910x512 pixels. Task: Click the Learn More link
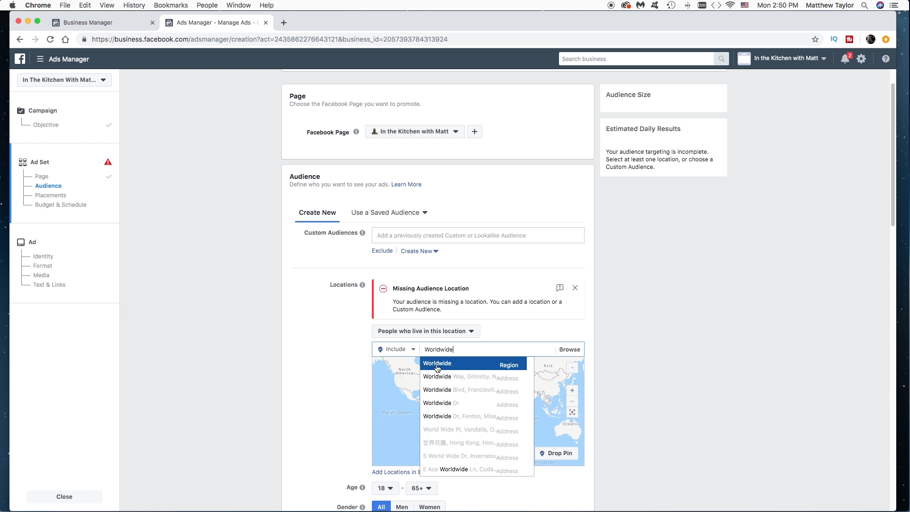pyautogui.click(x=406, y=185)
